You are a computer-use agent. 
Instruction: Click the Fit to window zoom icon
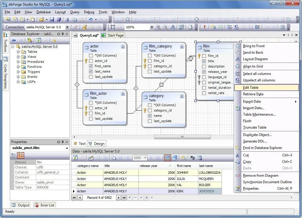click(113, 27)
